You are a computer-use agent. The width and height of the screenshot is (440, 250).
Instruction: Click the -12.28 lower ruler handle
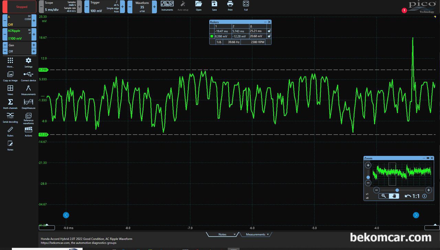tap(44, 135)
